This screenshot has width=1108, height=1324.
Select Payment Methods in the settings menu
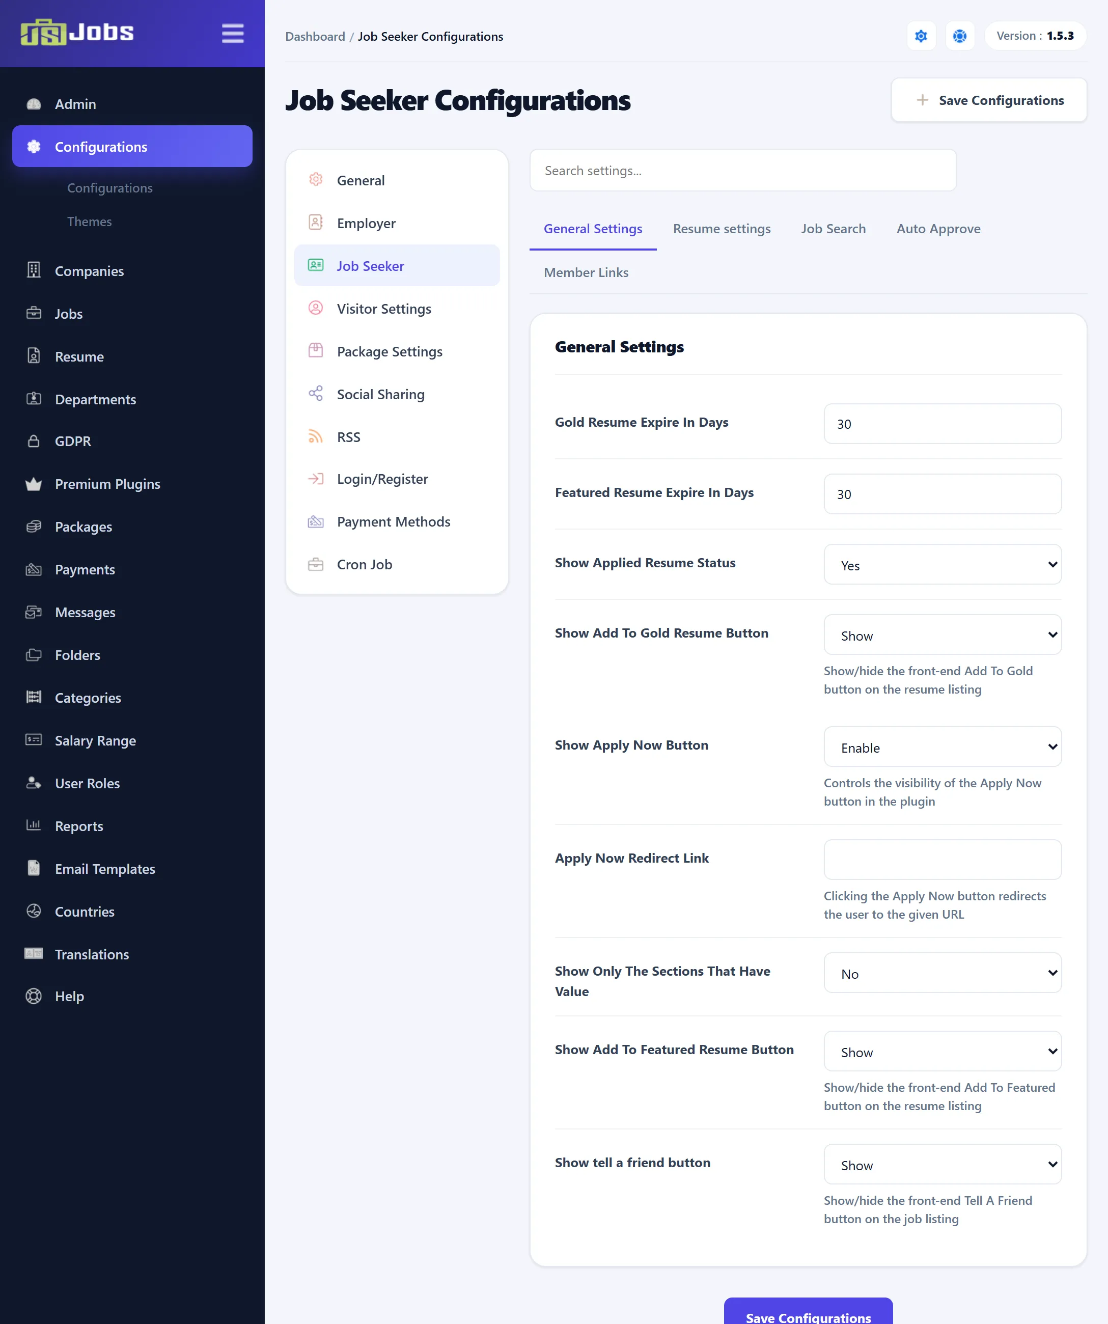pyautogui.click(x=397, y=521)
